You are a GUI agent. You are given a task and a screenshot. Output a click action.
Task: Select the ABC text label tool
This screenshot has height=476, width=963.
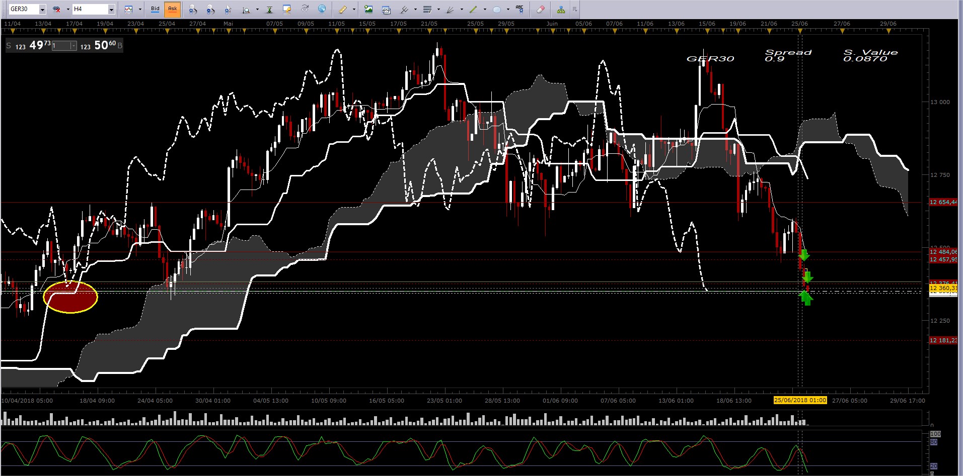pyautogui.click(x=520, y=9)
